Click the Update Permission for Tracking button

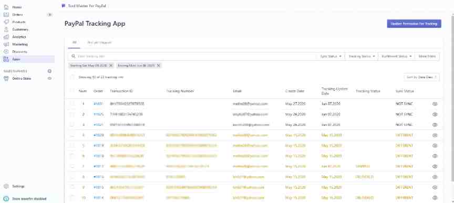pos(414,24)
